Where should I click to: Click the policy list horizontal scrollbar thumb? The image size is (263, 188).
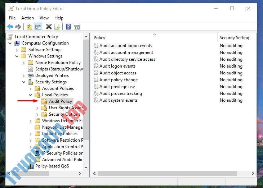167,173
